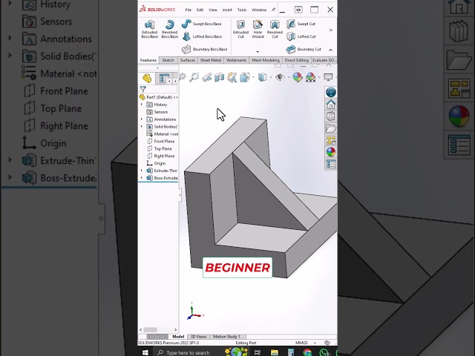Select the Revolved Boss/Base tool

coord(170,29)
